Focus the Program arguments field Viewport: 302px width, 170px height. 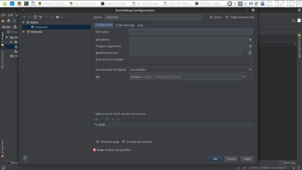(188, 46)
